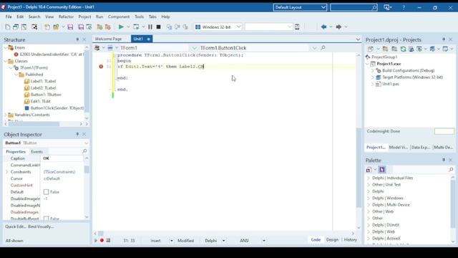Click device icon beside empty combo box

[297, 27]
